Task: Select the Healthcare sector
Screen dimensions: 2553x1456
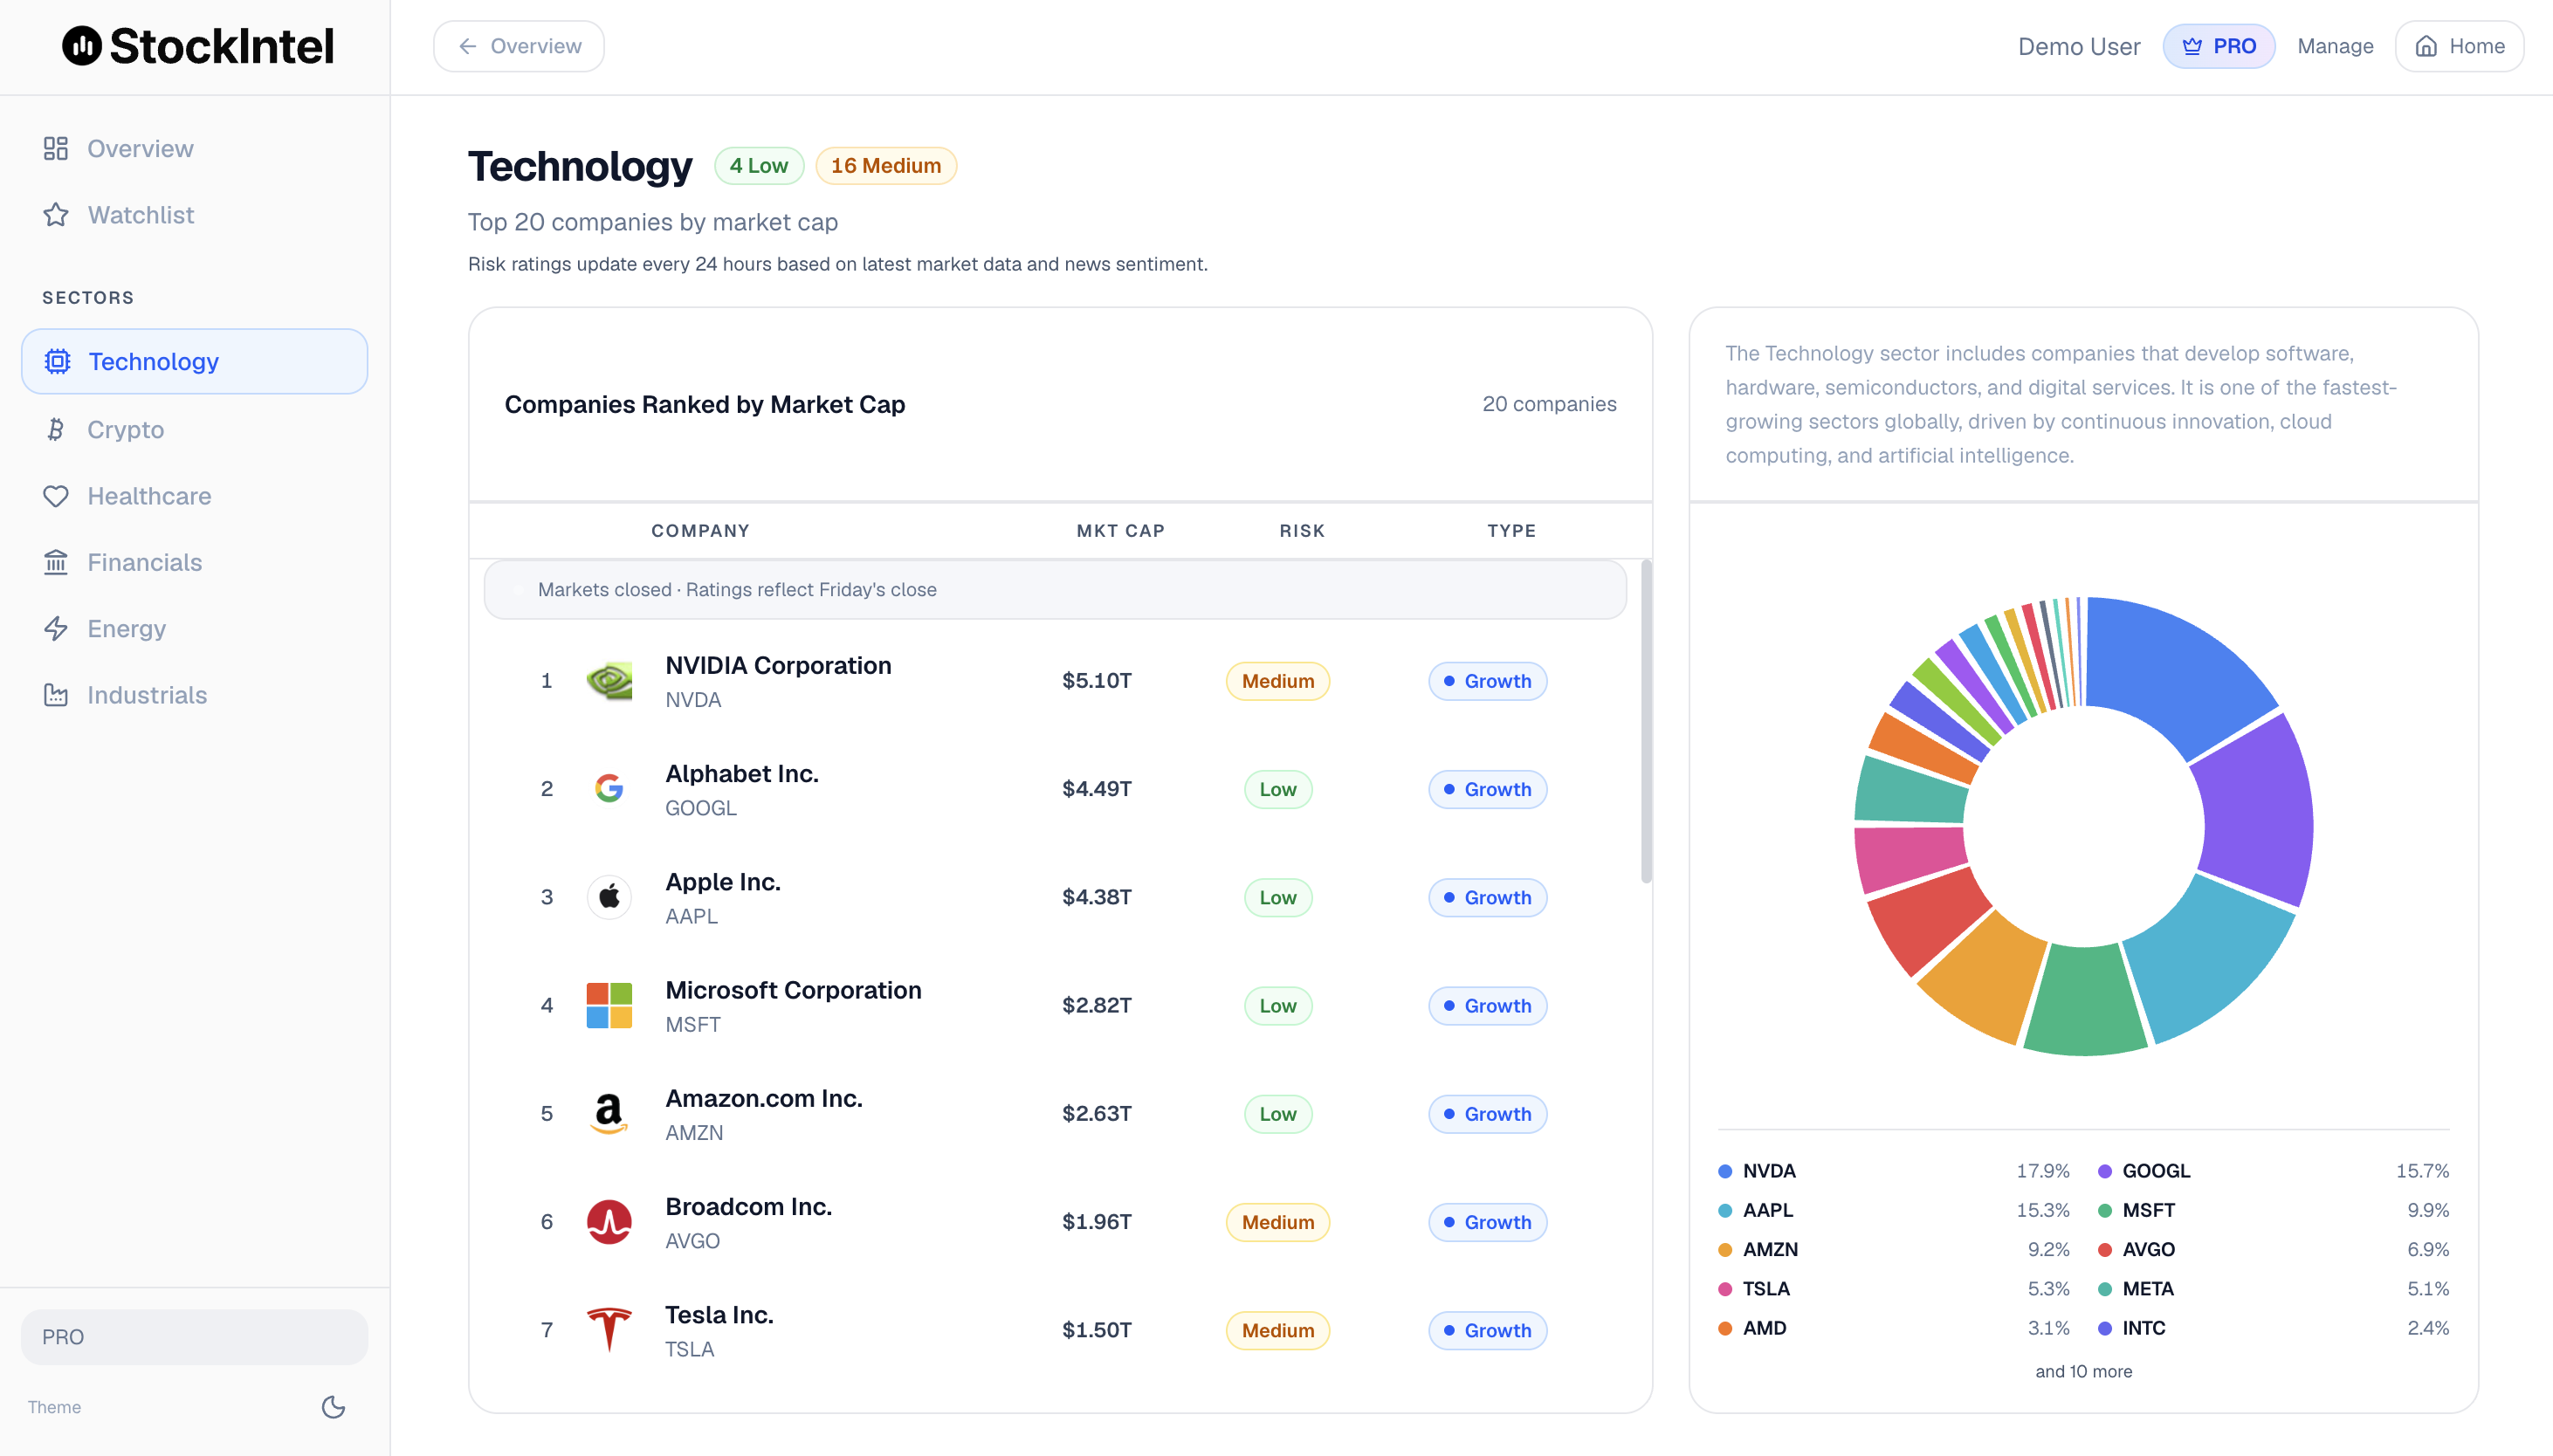Action: pyautogui.click(x=194, y=496)
